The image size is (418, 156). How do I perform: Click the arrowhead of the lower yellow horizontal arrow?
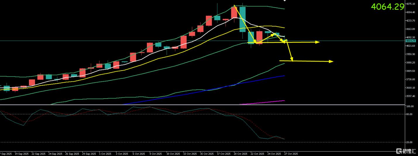pyautogui.click(x=331, y=61)
